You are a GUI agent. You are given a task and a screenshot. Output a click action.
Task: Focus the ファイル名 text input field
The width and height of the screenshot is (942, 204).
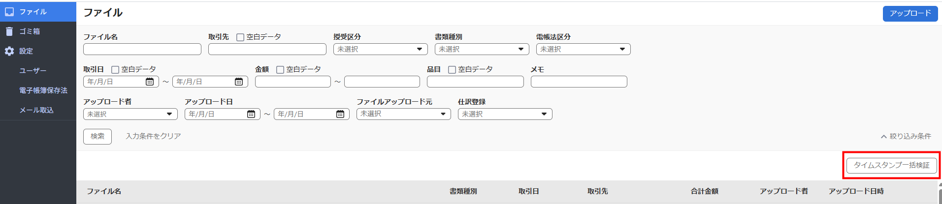(x=142, y=49)
